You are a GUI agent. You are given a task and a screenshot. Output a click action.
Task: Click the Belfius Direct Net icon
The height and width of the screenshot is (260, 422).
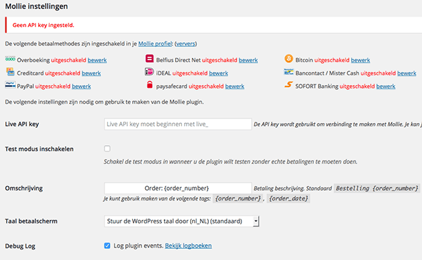click(149, 59)
